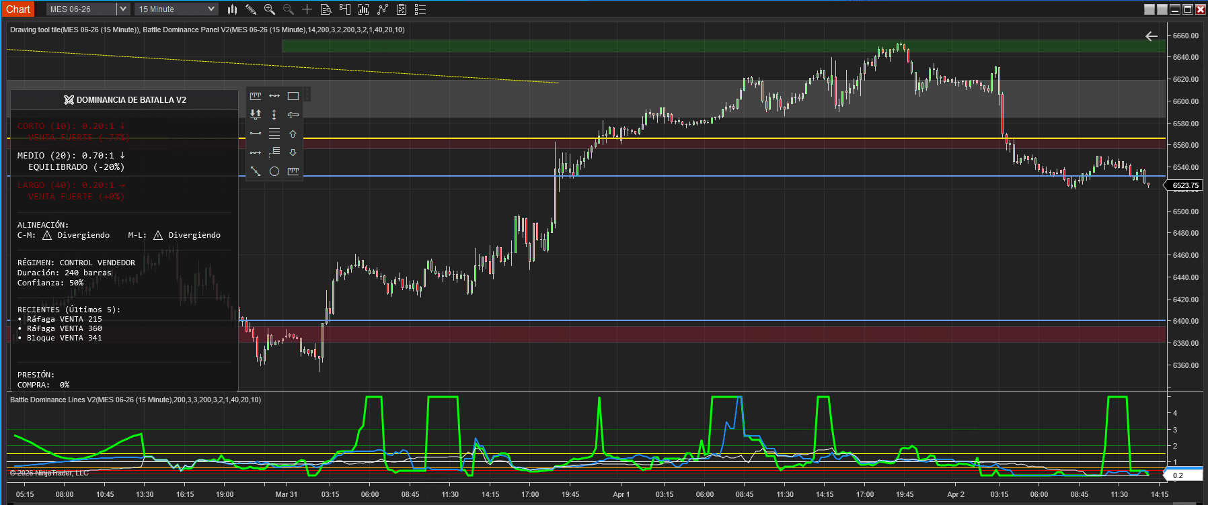
Task: Click the M-L: Divergiendo alignment text
Action: click(x=174, y=235)
